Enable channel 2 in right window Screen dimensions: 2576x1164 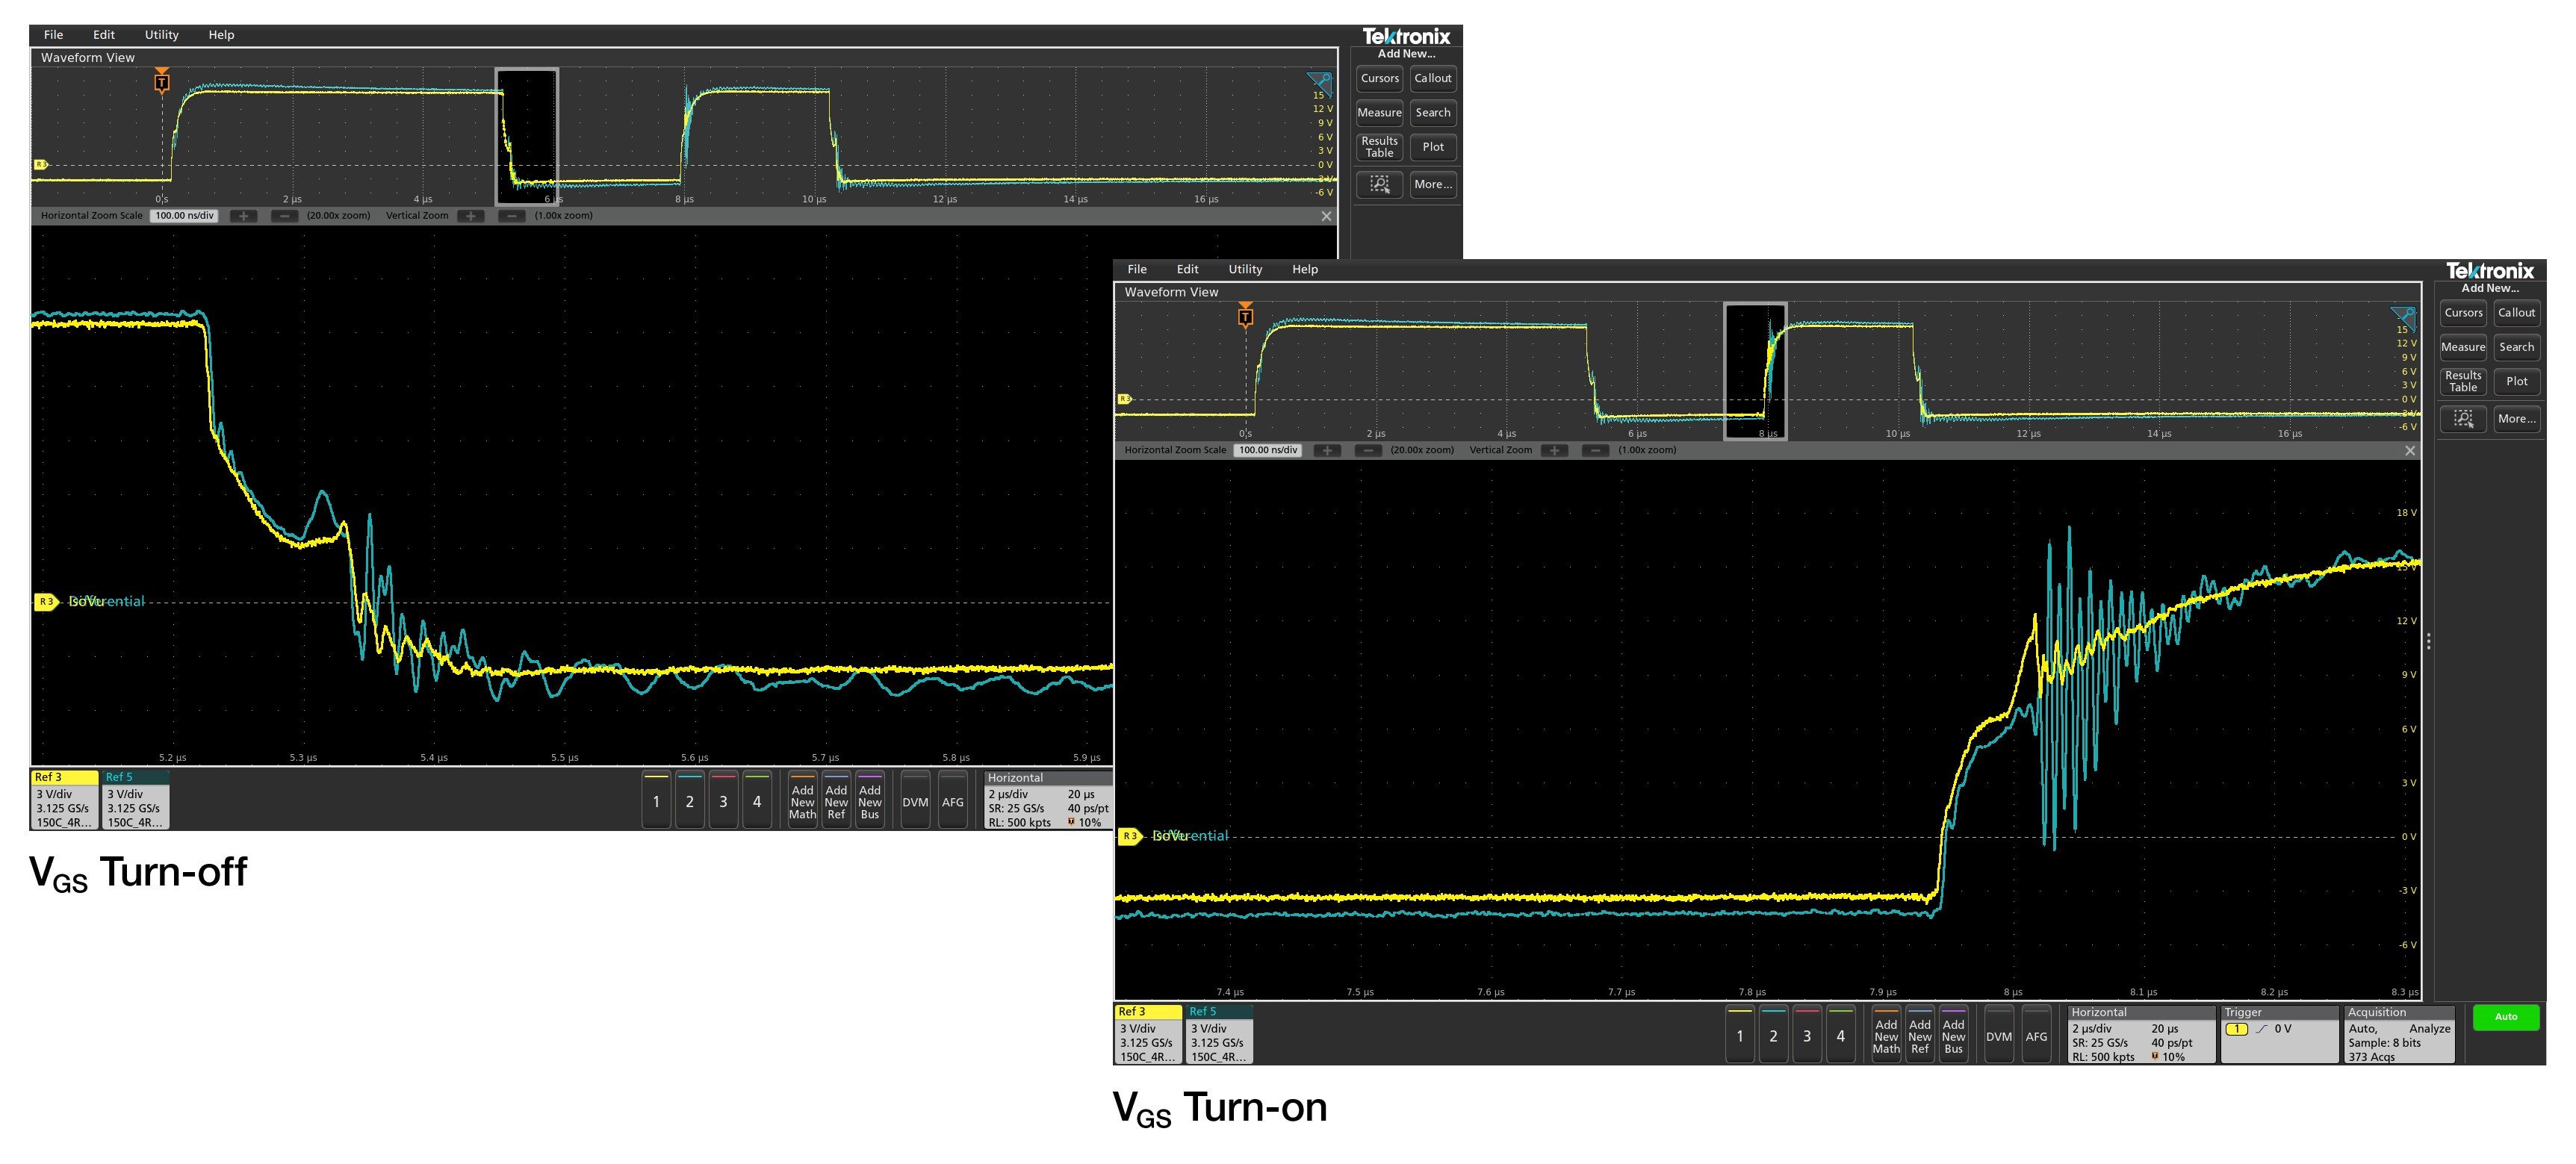coord(1773,1036)
